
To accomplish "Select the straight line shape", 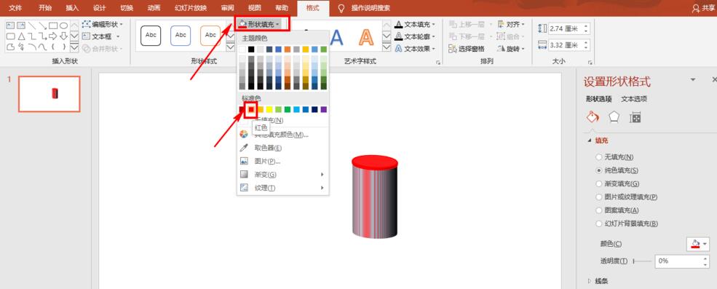I will click(32, 25).
